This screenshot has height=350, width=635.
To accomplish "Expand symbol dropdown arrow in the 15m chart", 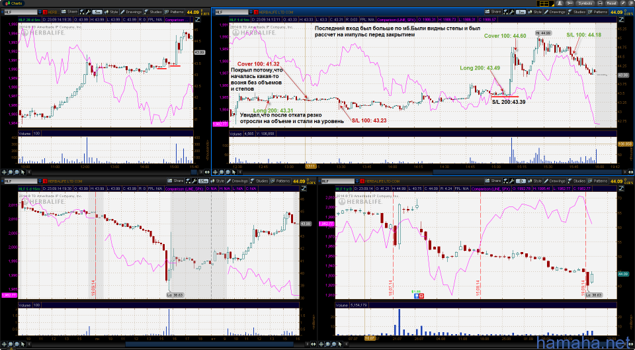I will [x=40, y=181].
